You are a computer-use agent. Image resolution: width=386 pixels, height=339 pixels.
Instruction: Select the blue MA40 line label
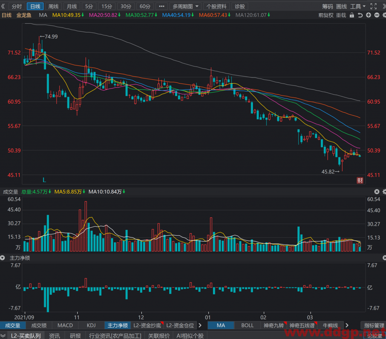(x=178, y=15)
